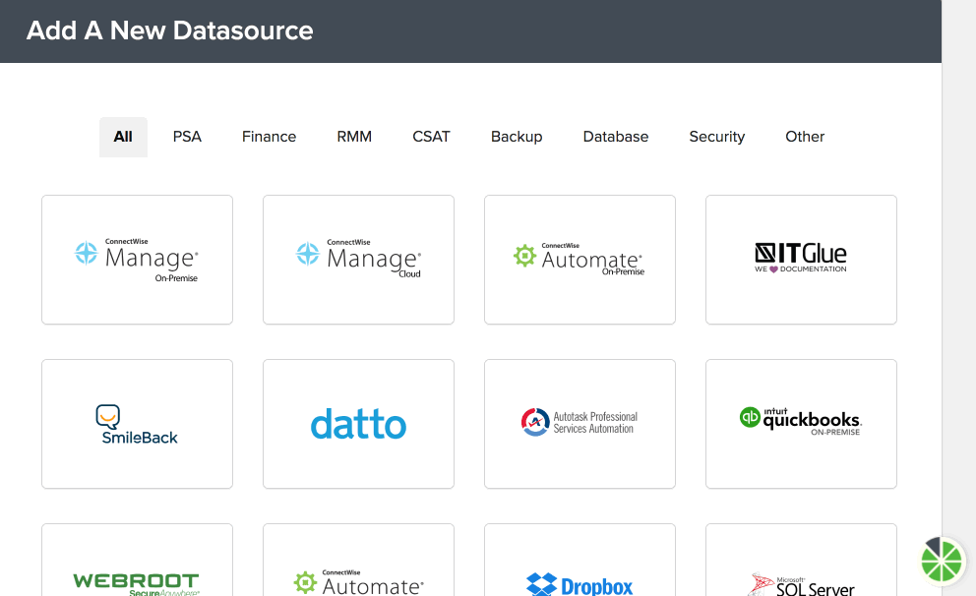This screenshot has width=976, height=596.
Task: Switch to the Backup tab
Action: coord(517,137)
